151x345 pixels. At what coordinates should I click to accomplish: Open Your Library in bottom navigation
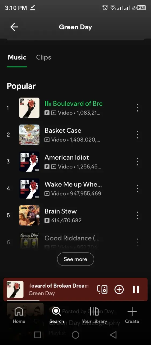click(x=94, y=315)
